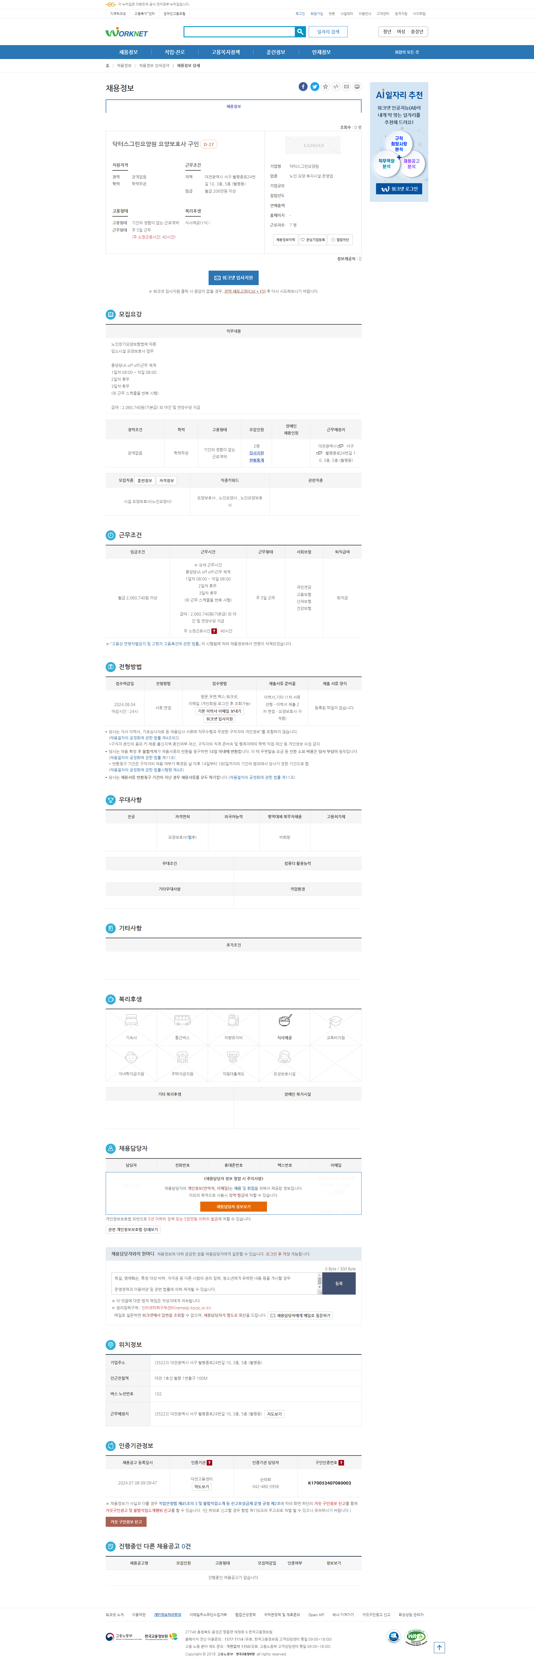
Task: Report with 거짓 구인광고 신고 button
Action: (126, 1522)
